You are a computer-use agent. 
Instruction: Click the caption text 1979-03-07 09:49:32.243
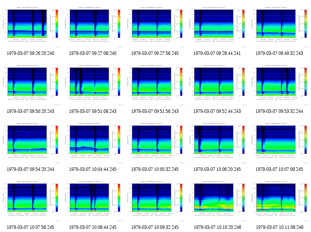click(279, 53)
